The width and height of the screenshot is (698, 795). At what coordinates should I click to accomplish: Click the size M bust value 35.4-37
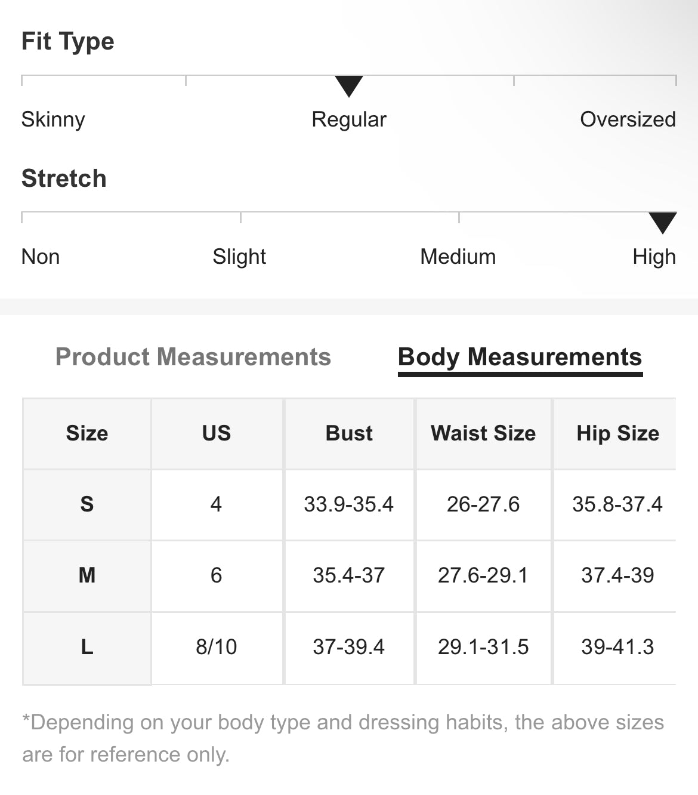click(349, 575)
